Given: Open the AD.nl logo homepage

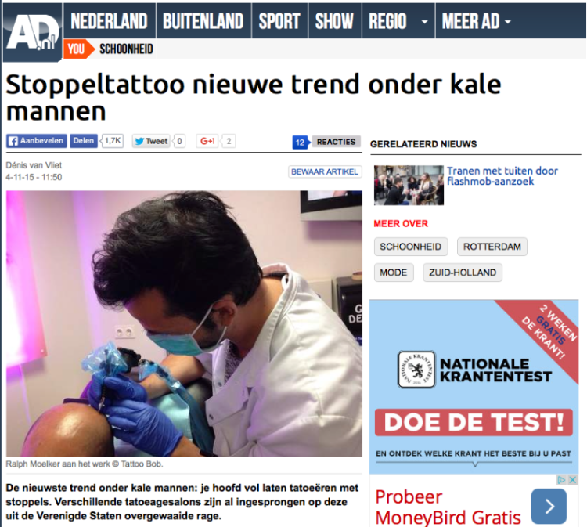Looking at the screenshot, I should [x=33, y=32].
